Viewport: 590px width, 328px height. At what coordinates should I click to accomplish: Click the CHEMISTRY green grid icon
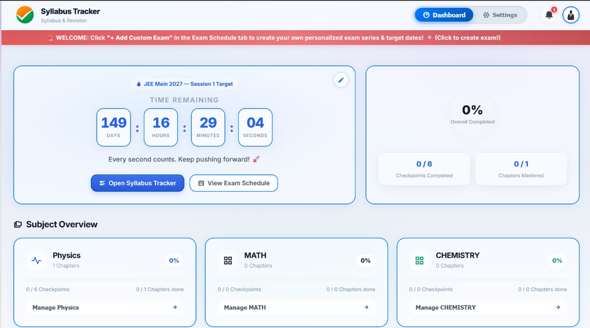[419, 260]
